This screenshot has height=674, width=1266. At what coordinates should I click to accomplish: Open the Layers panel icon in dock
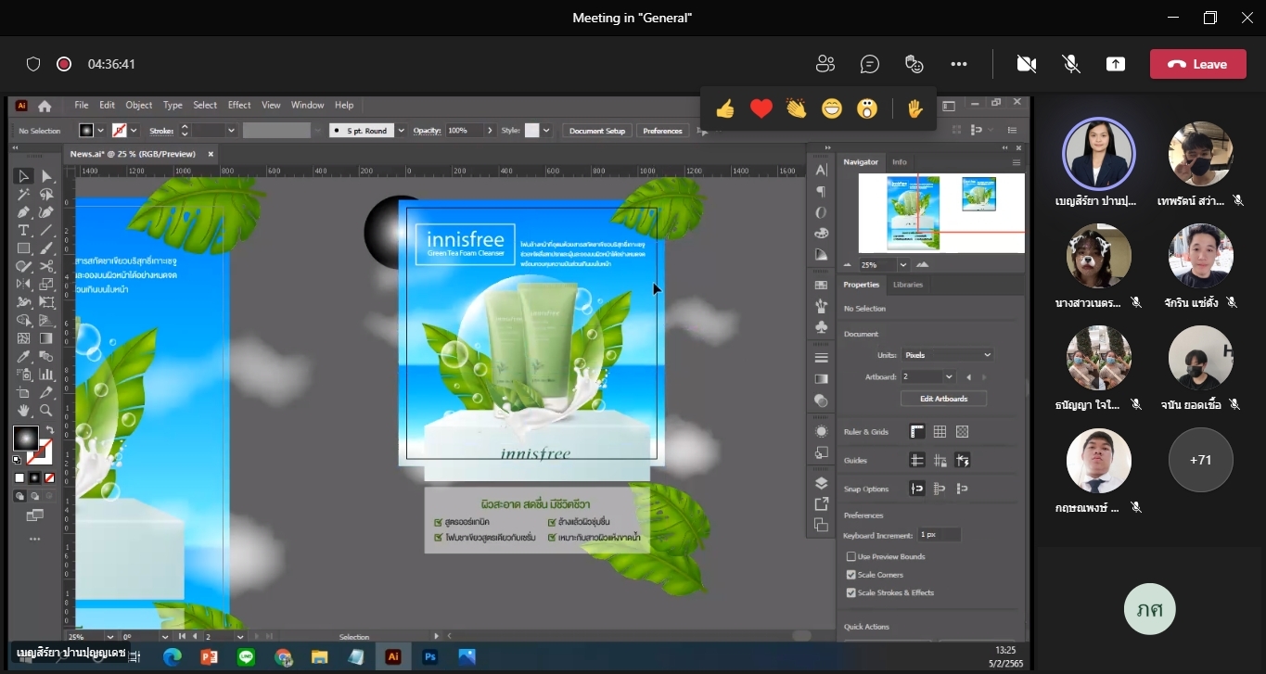[821, 483]
